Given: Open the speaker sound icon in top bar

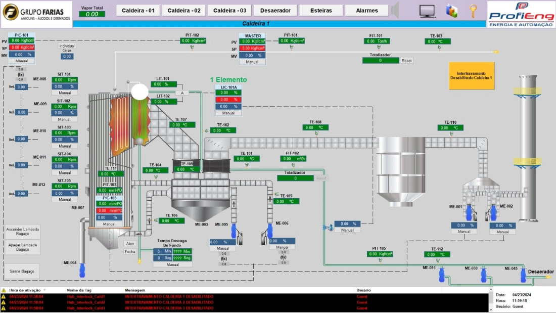Looking at the screenshot, I should [395, 10].
